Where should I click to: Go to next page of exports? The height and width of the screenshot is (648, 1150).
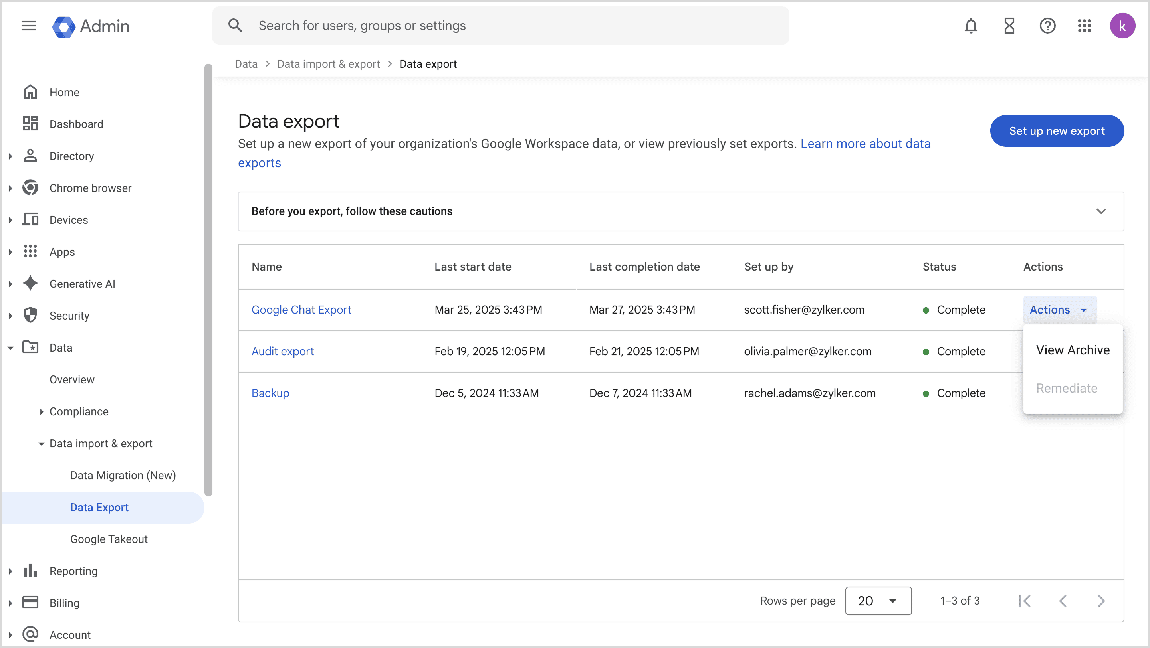tap(1101, 601)
